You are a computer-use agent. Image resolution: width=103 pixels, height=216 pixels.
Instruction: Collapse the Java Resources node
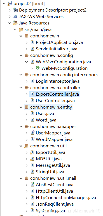click(10, 23)
